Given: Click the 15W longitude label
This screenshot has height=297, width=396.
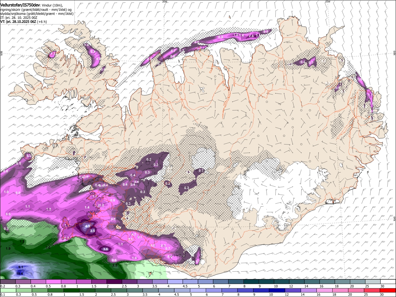Looking at the screenshot, I should tap(328, 2).
